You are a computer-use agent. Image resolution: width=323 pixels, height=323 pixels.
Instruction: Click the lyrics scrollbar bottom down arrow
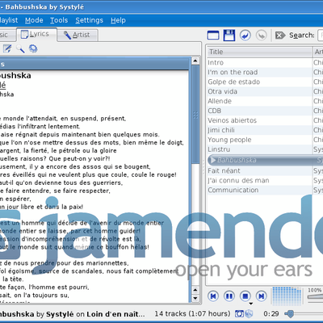195,298
